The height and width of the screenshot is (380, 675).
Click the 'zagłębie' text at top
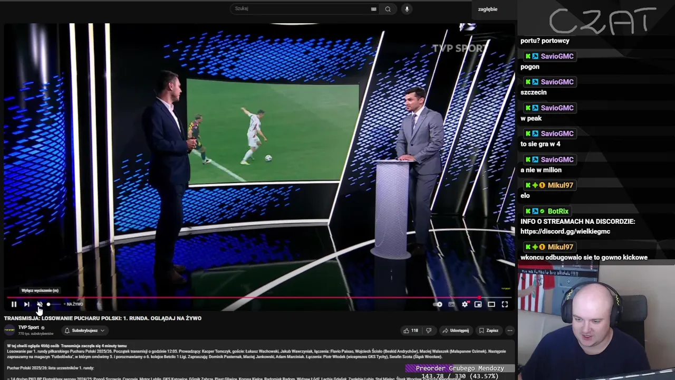click(488, 9)
